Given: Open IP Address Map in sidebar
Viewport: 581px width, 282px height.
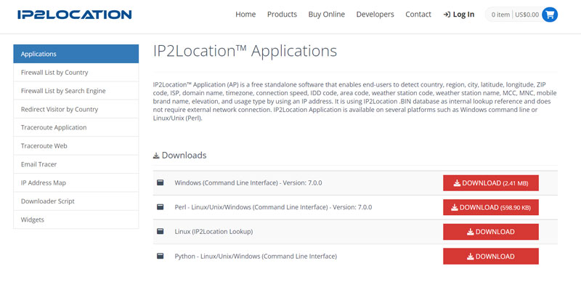Looking at the screenshot, I should point(76,182).
